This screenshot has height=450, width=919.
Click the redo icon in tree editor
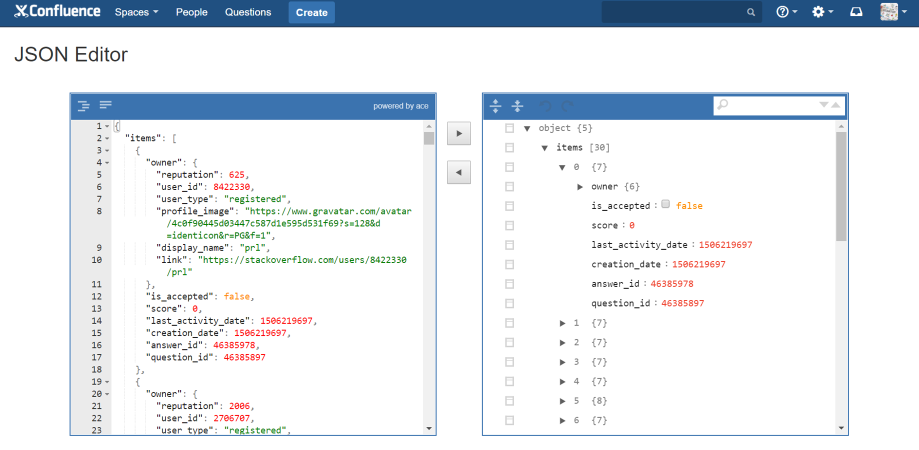567,105
